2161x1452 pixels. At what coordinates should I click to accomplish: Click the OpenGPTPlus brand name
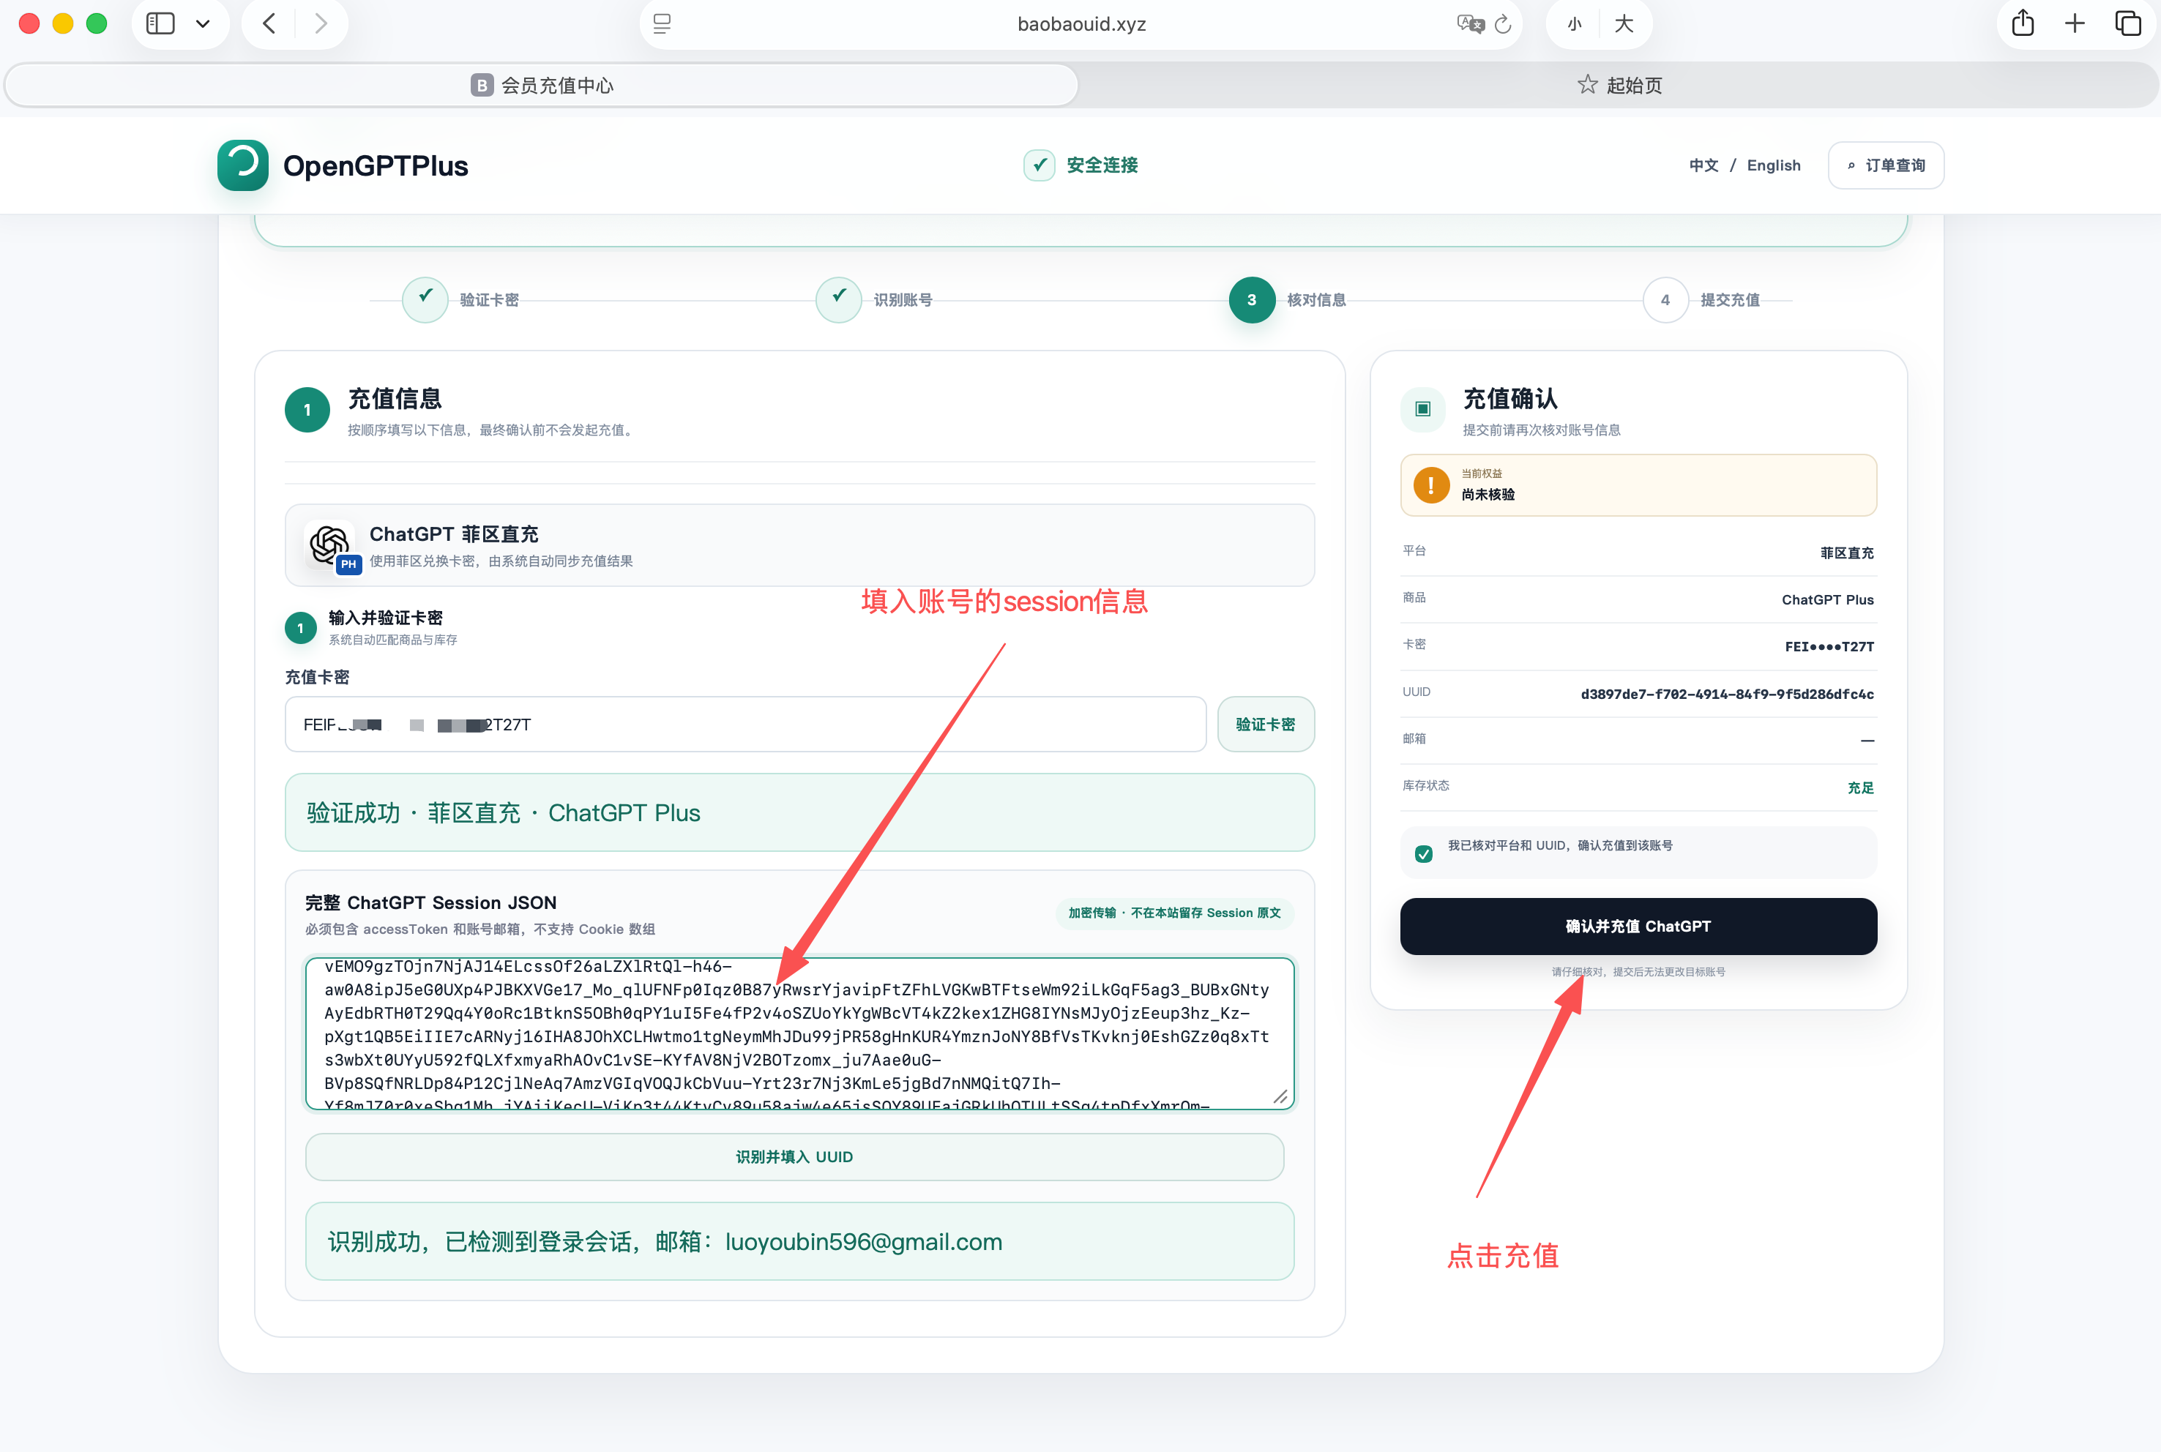[x=375, y=165]
